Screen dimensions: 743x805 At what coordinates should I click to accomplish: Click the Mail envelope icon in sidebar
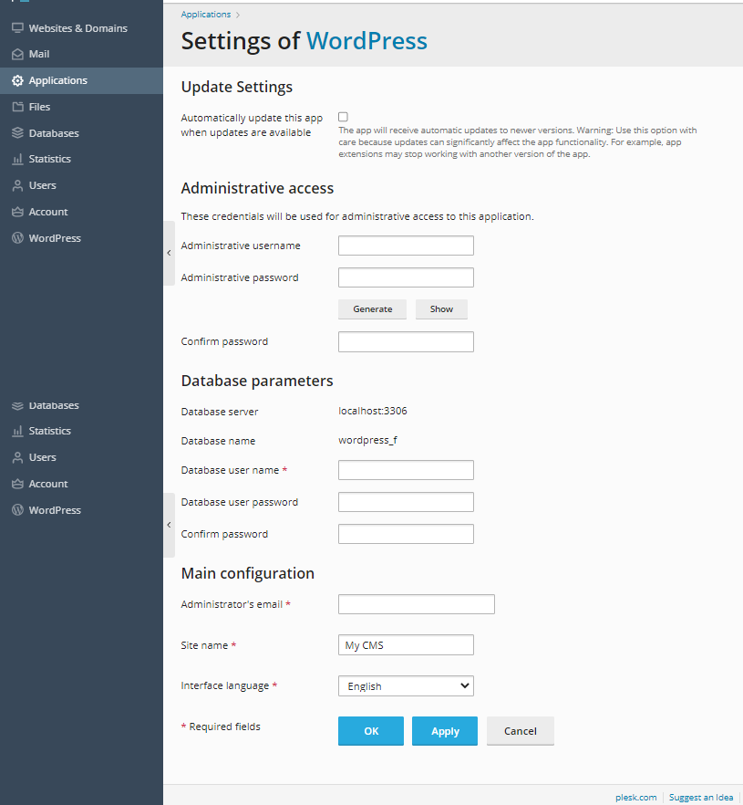17,55
